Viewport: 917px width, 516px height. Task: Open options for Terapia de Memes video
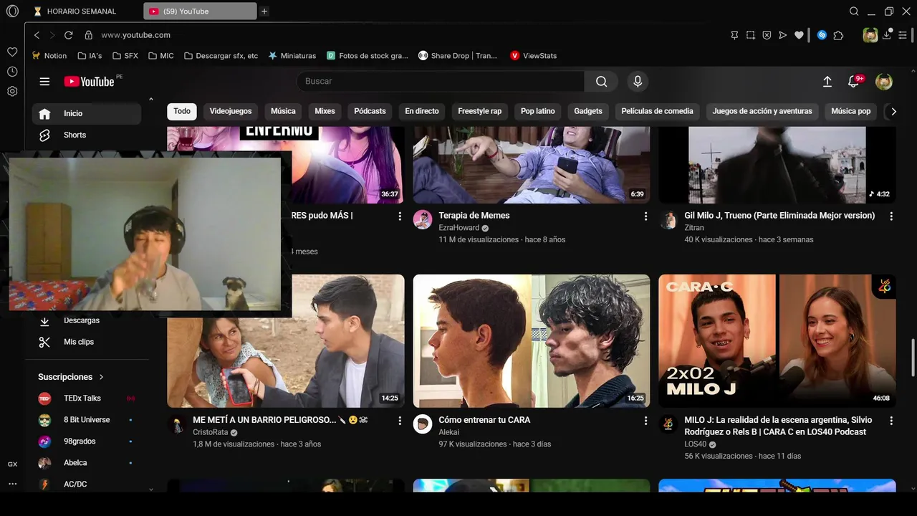click(x=645, y=216)
